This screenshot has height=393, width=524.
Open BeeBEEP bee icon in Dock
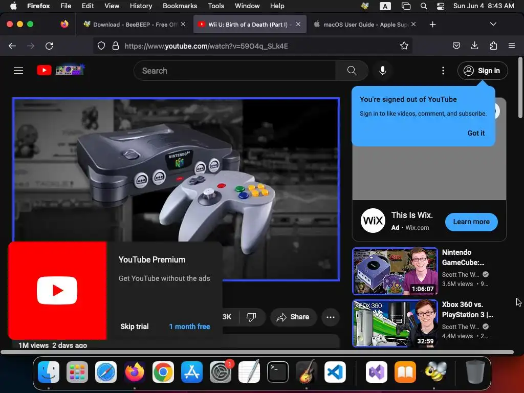click(x=436, y=372)
